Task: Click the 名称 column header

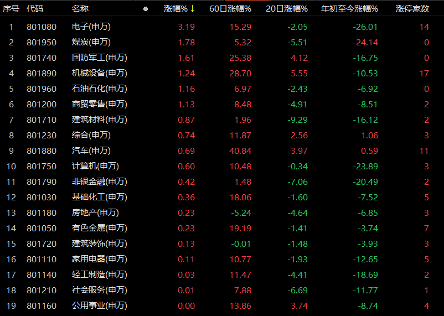Action: pyautogui.click(x=80, y=9)
